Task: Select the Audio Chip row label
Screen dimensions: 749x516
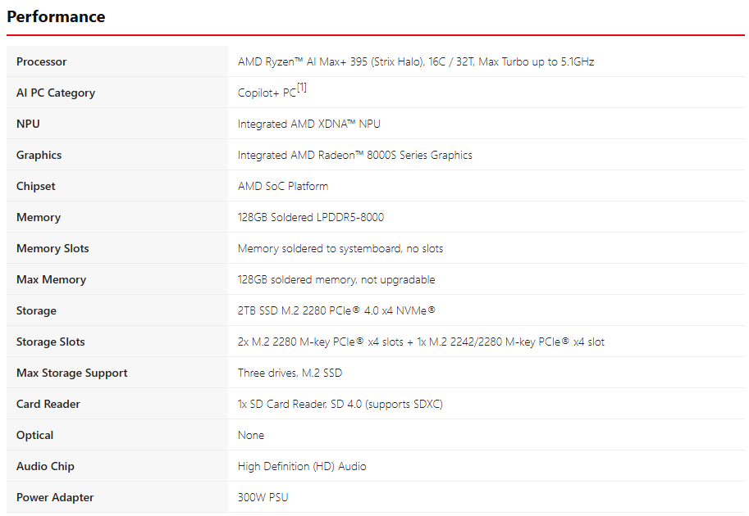Action: pos(45,466)
